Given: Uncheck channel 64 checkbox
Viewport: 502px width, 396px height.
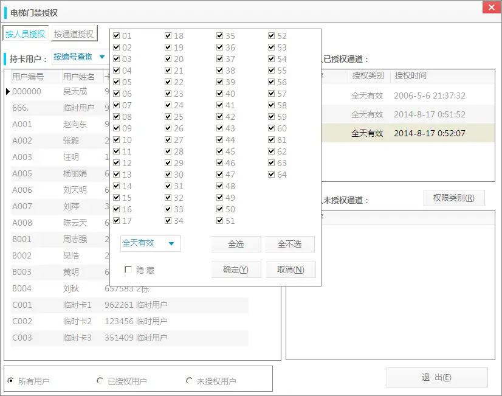Looking at the screenshot, I should 271,175.
